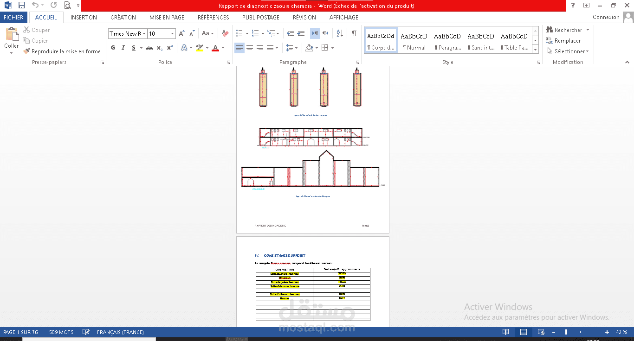
Task: Increase paragraph indent
Action: tap(301, 34)
